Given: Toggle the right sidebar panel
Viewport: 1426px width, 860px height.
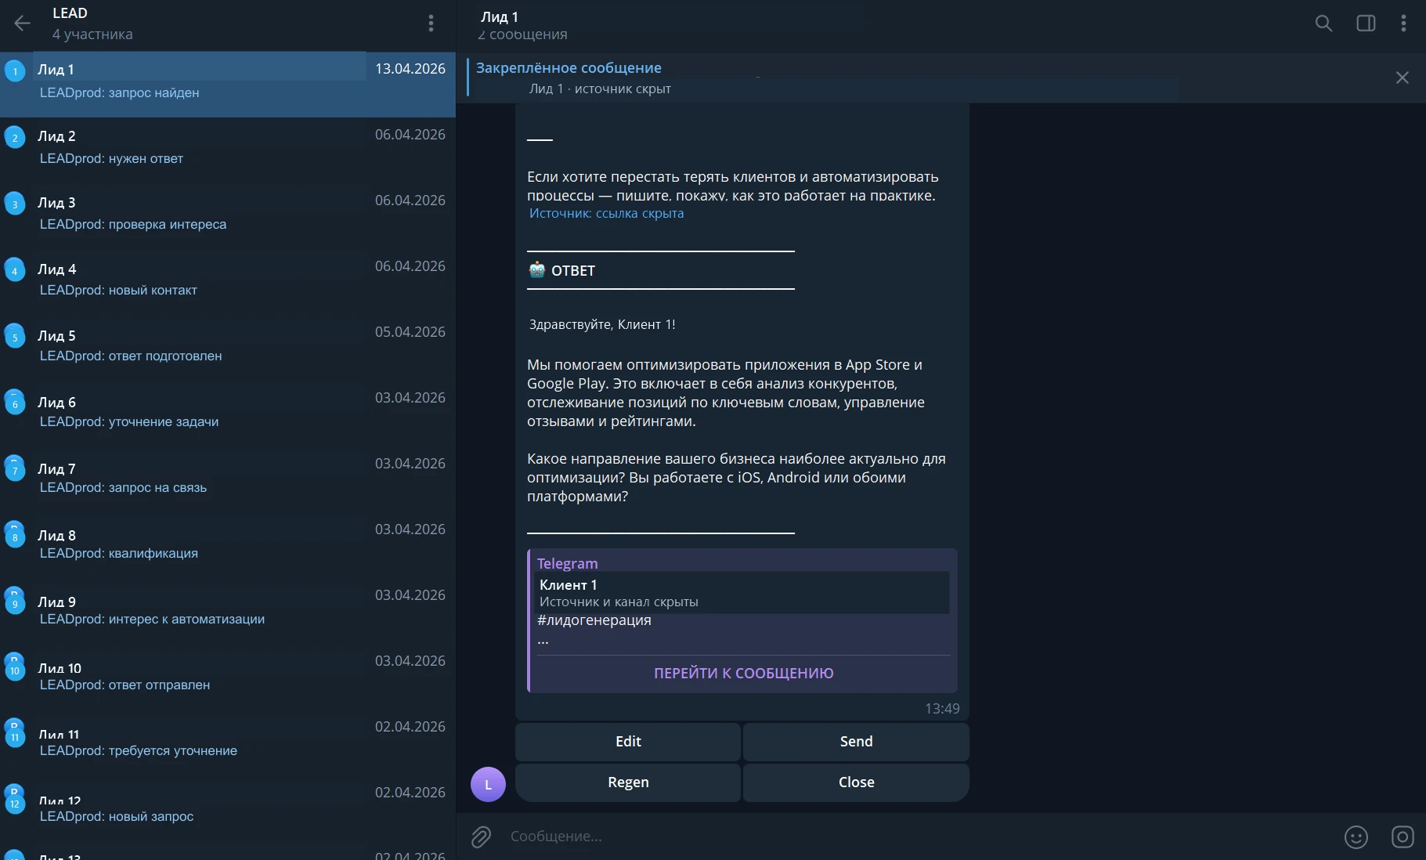Looking at the screenshot, I should (1366, 23).
